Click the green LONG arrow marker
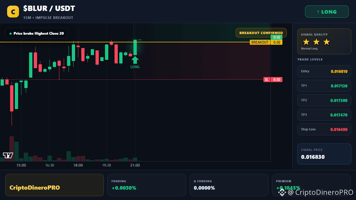 tap(135, 60)
